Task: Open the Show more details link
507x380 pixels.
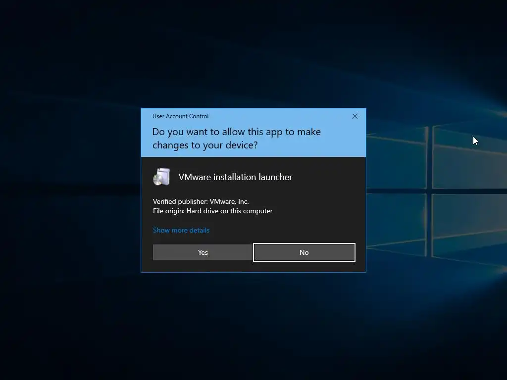Action: [181, 230]
